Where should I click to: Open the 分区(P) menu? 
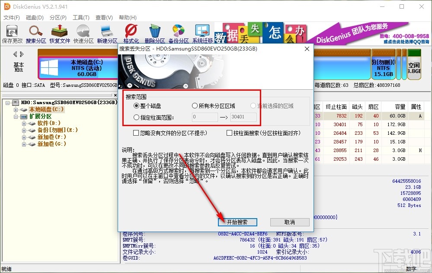(58, 18)
